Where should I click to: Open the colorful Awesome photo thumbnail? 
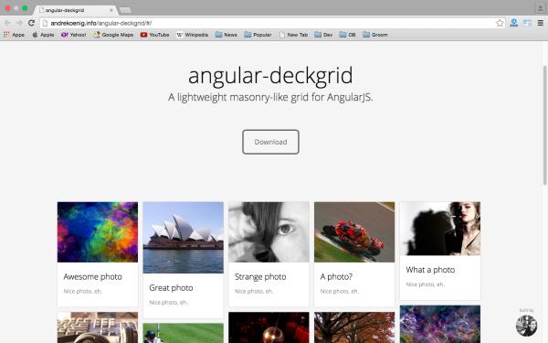click(x=98, y=232)
